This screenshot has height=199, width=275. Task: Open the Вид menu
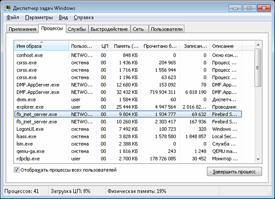[63, 18]
